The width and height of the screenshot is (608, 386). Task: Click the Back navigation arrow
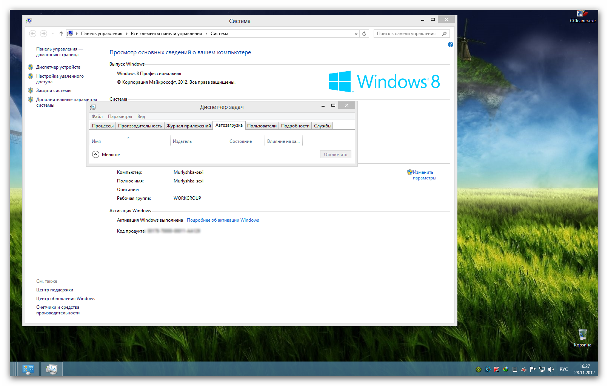click(x=33, y=34)
